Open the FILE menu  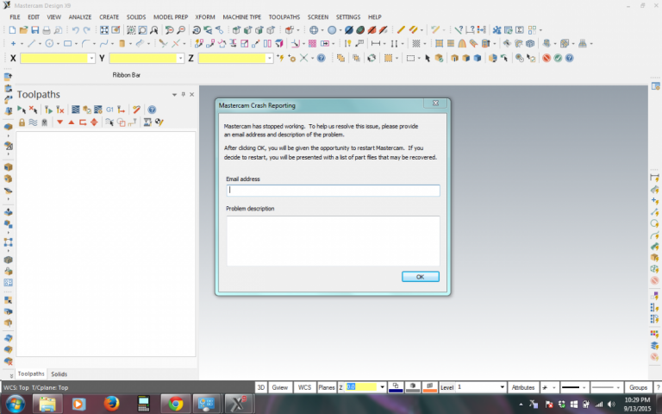point(15,17)
